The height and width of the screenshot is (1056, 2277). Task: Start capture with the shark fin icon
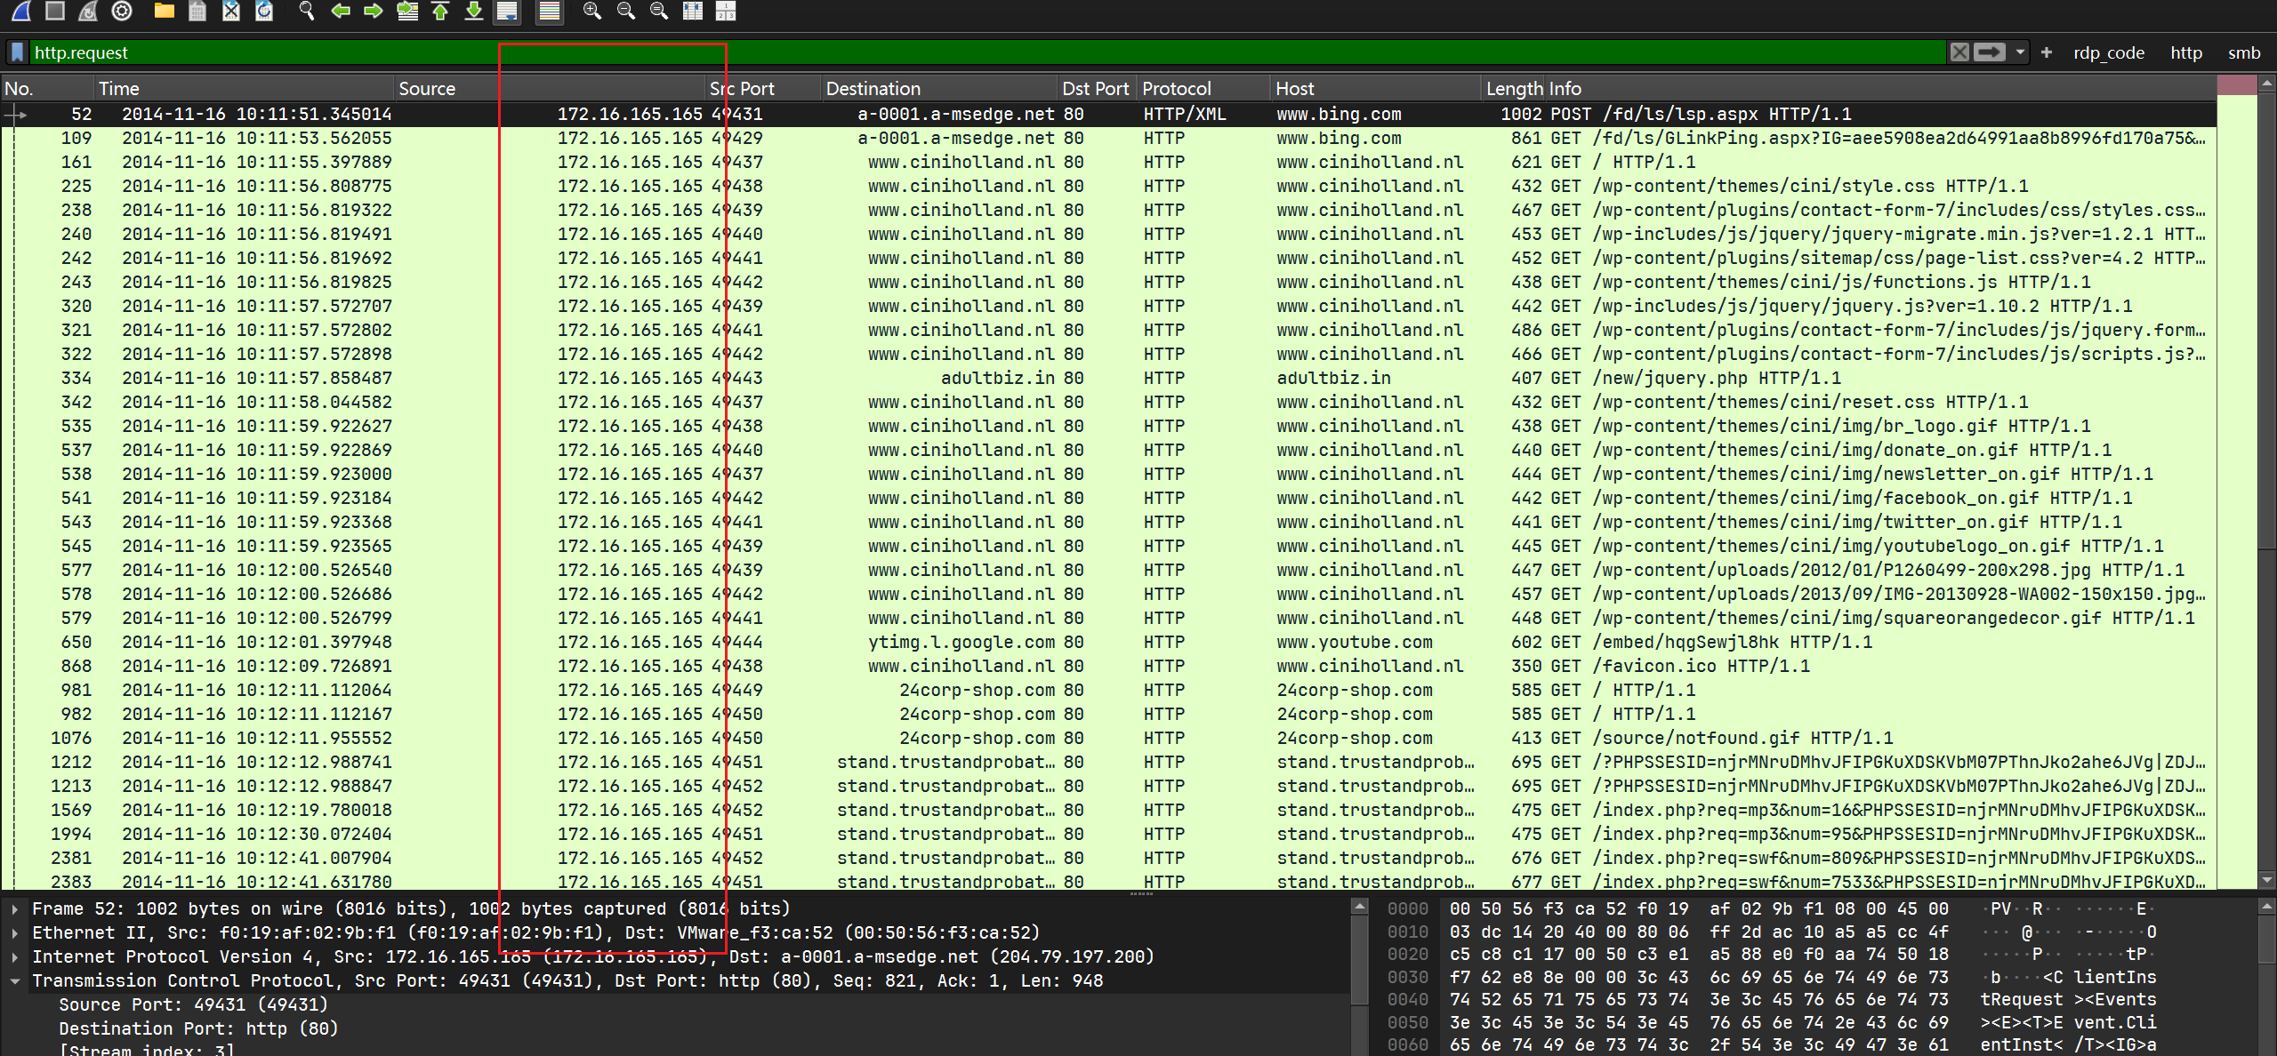tap(21, 11)
